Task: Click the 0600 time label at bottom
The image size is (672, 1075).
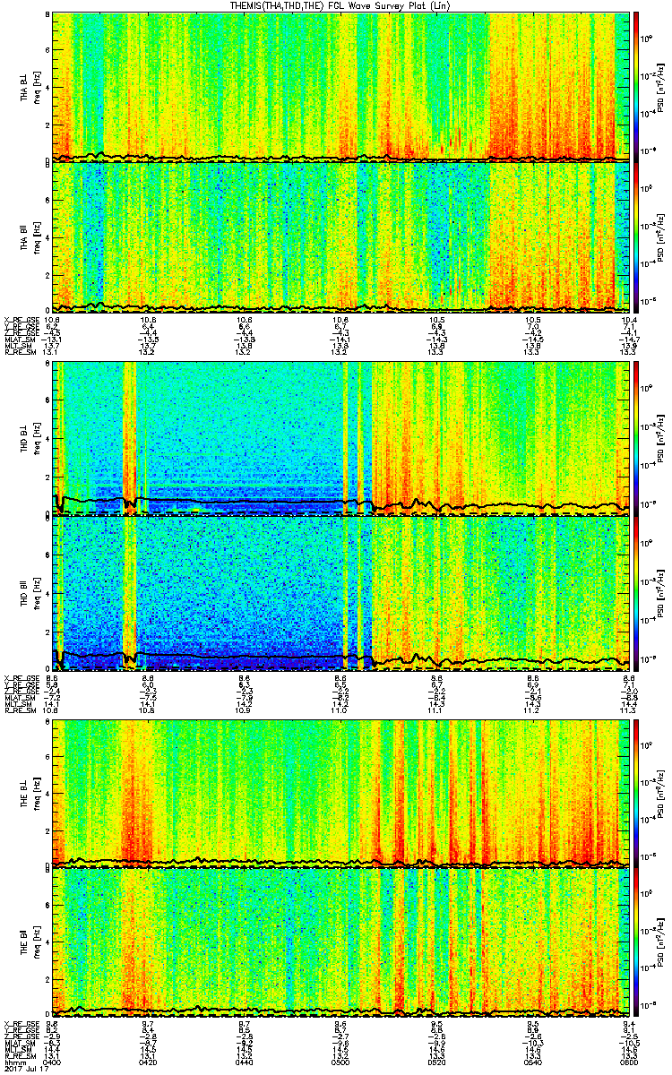Action: (x=629, y=1061)
